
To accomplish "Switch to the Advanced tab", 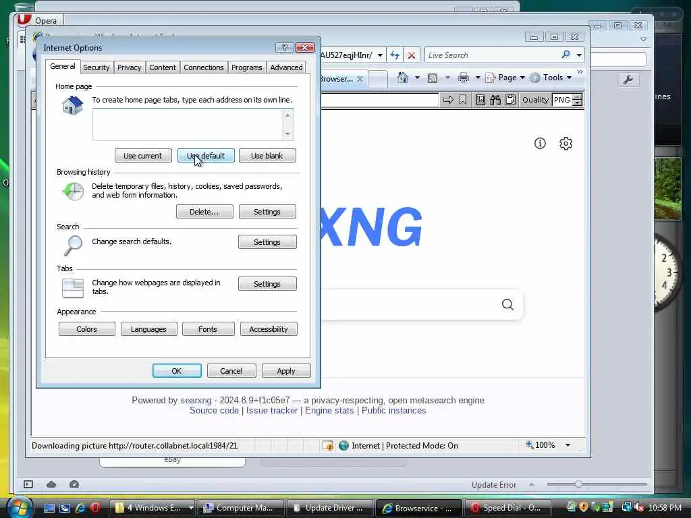I will (x=286, y=67).
